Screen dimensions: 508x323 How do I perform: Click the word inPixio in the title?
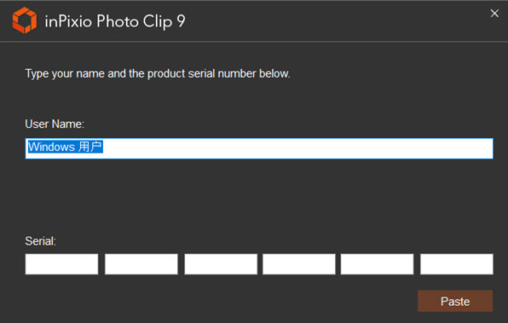point(68,21)
